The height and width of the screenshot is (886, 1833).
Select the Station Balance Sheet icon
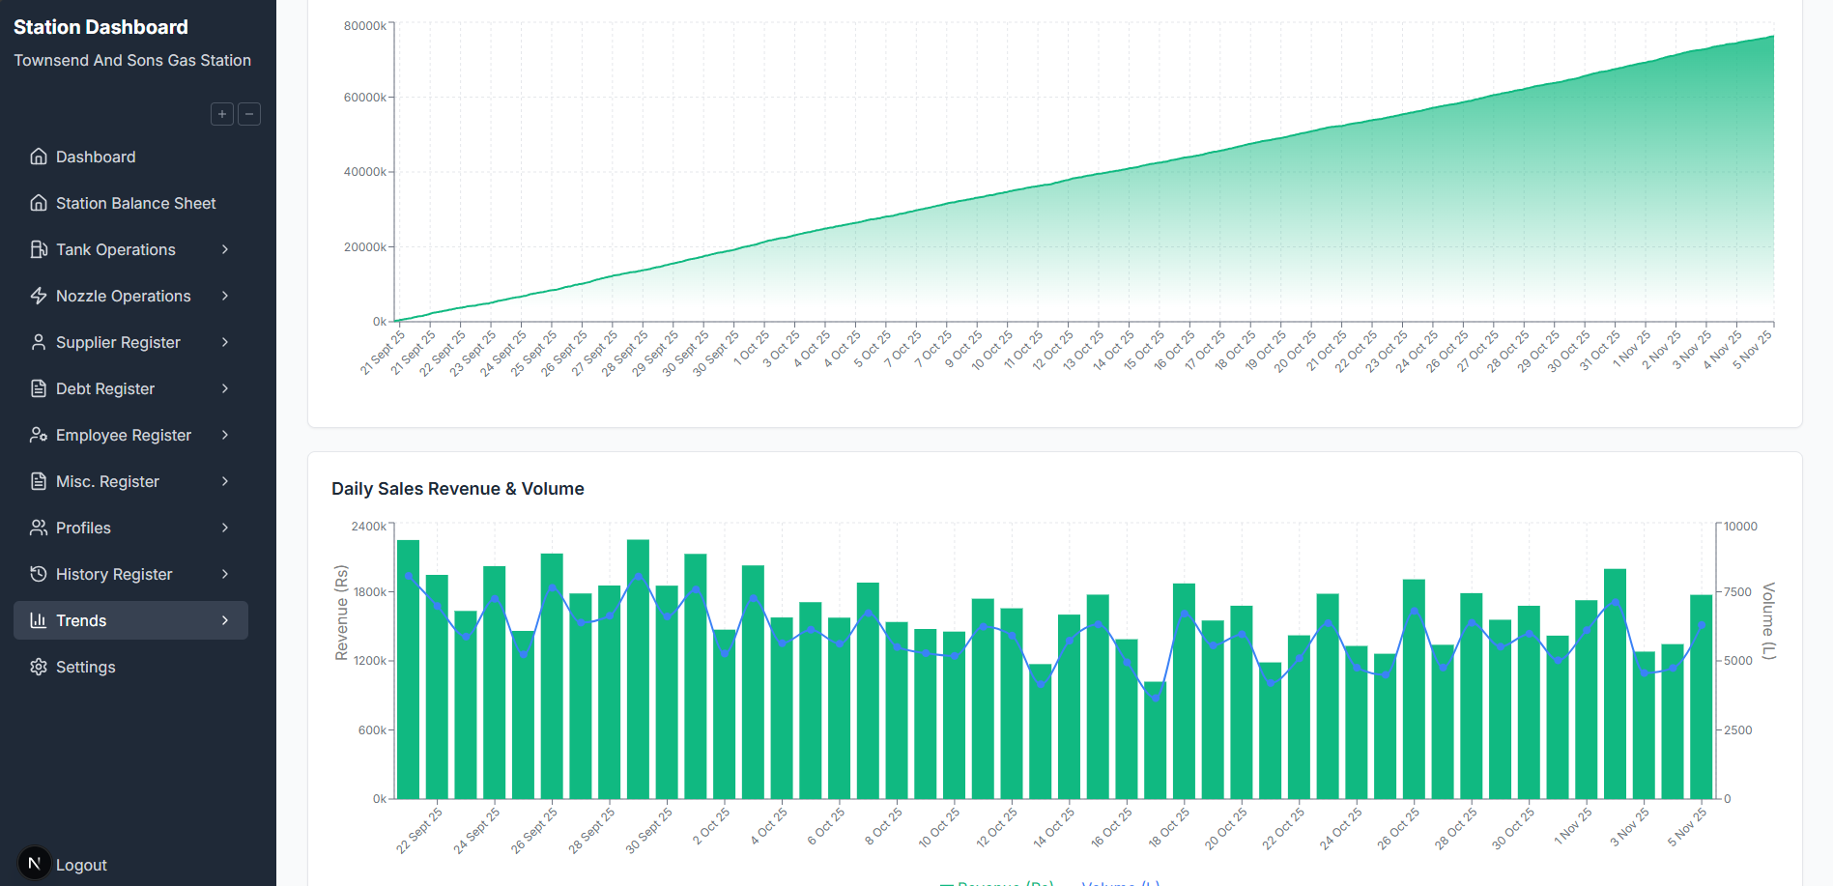pyautogui.click(x=39, y=202)
